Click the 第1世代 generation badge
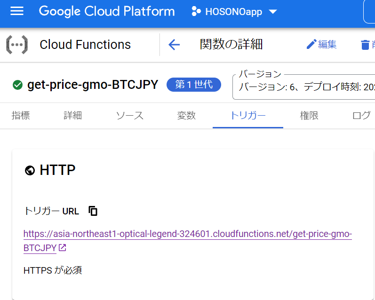The image size is (375, 300). pos(194,85)
